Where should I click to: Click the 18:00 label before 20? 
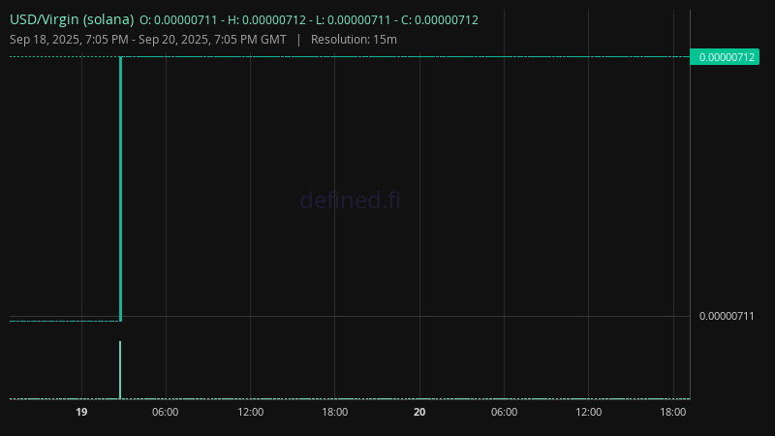[334, 412]
